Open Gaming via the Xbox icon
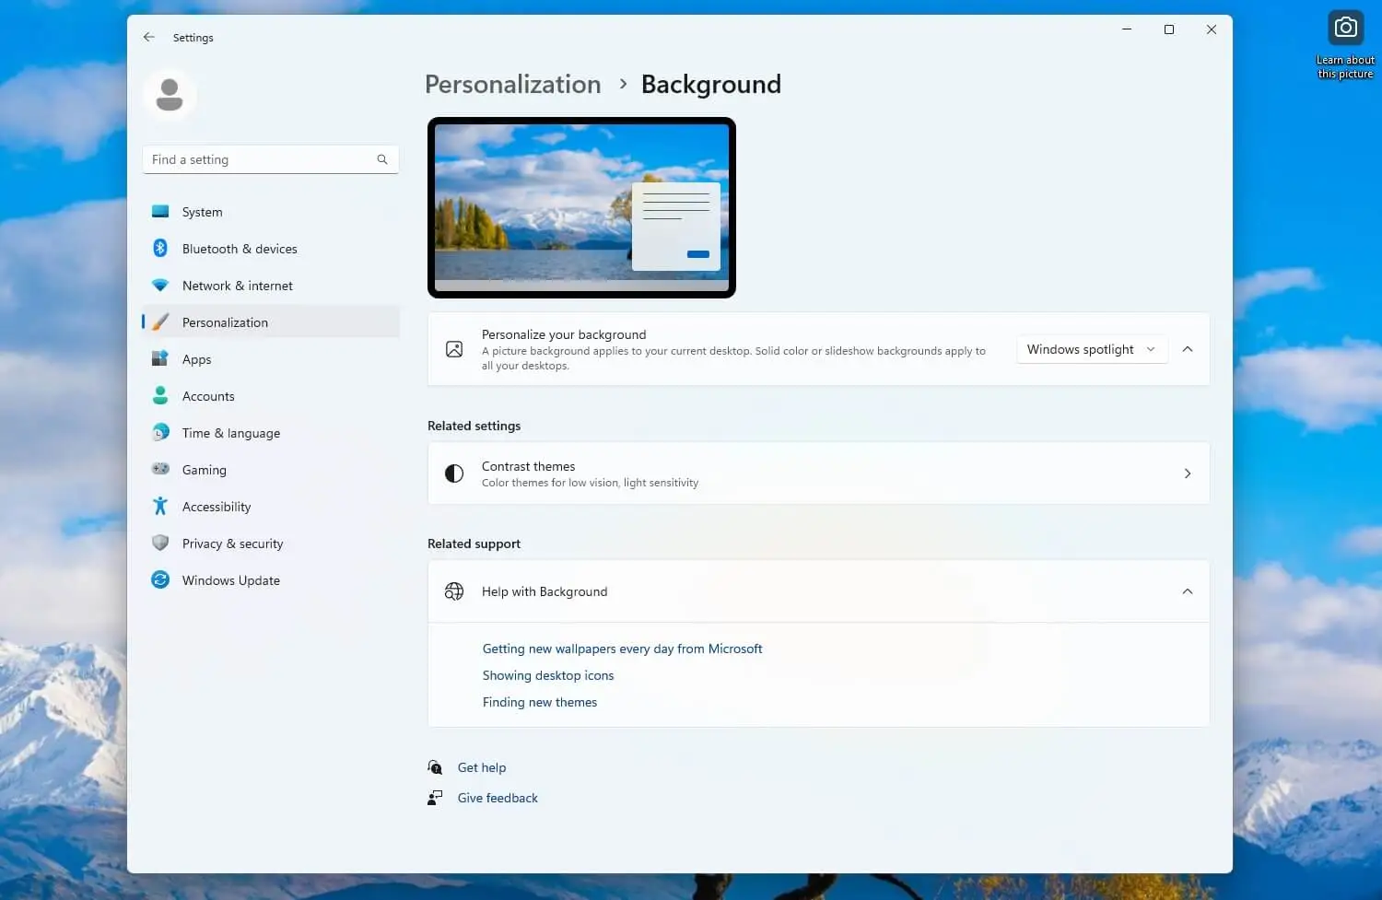This screenshot has height=900, width=1382. coord(160,469)
